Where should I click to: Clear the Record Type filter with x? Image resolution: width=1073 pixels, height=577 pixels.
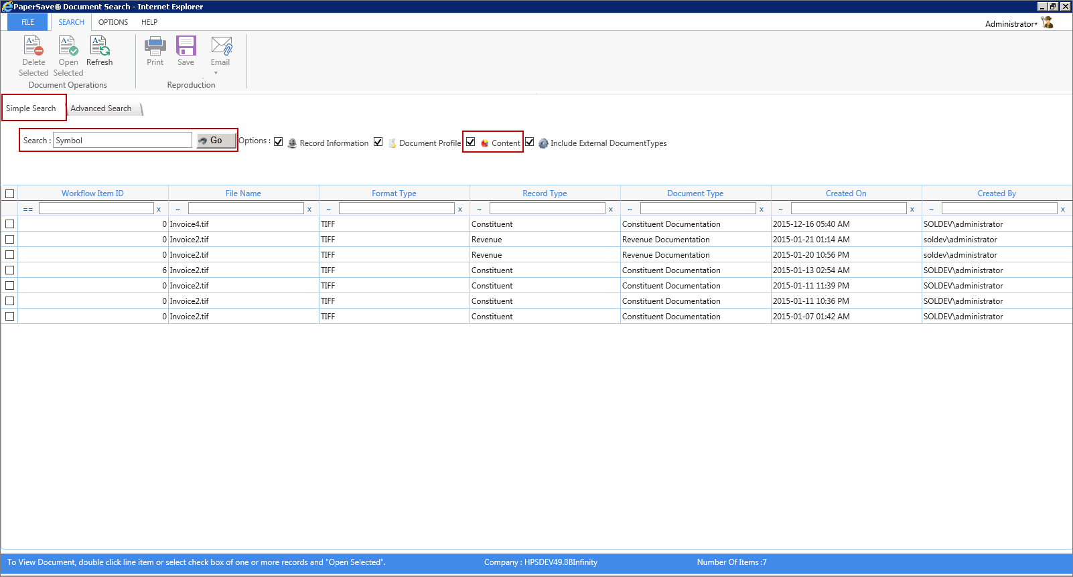[611, 210]
